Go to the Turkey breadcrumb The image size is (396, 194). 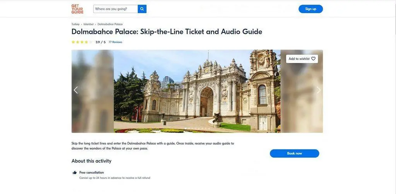click(x=75, y=24)
